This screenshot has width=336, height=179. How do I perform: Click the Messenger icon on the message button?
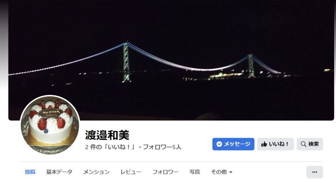(219, 144)
